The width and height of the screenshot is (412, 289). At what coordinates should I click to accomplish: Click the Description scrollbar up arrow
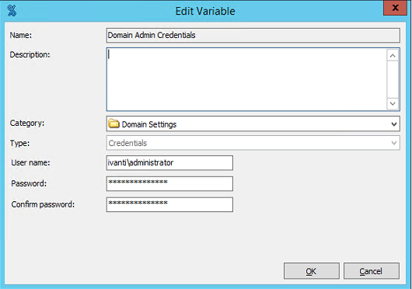point(393,56)
